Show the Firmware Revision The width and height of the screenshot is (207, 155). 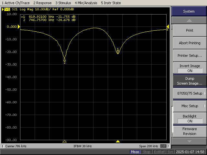pos(190,131)
